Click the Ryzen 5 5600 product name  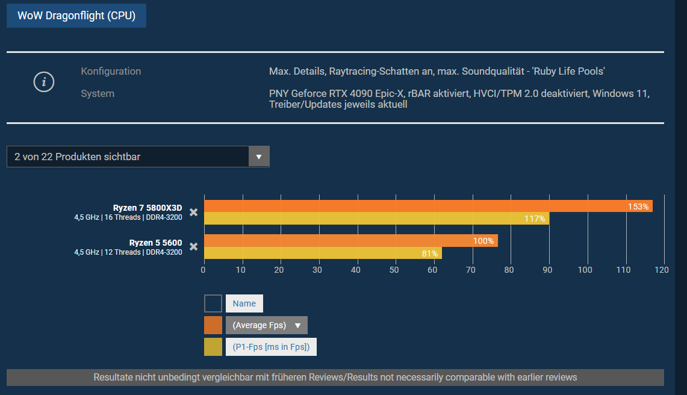pyautogui.click(x=155, y=243)
